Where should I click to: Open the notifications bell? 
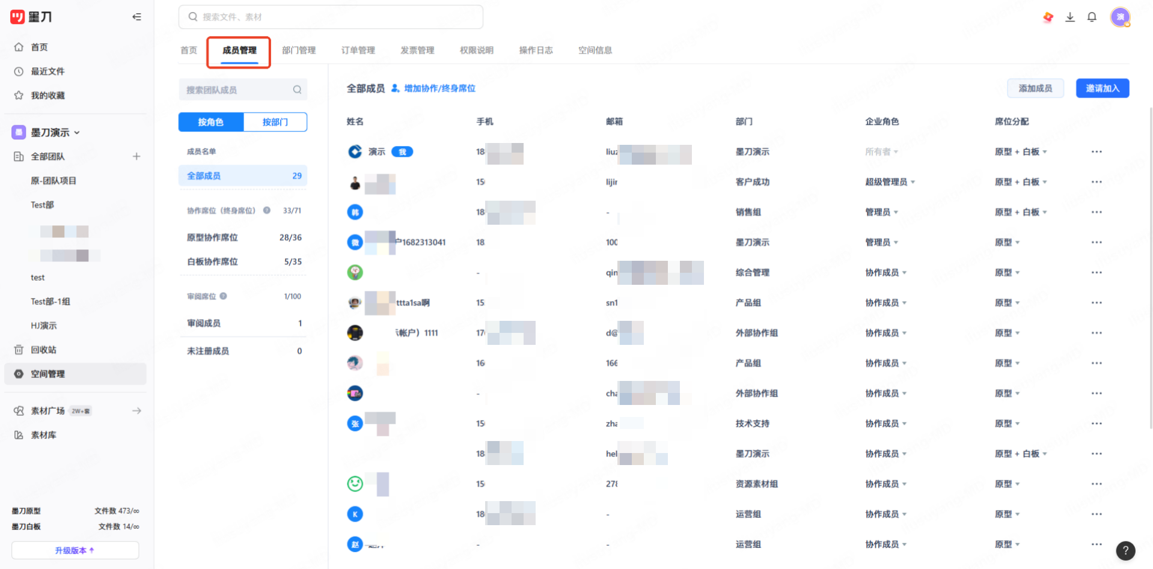[x=1092, y=17]
